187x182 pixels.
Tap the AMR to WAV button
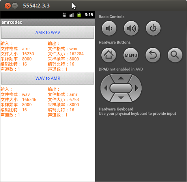coord(47,32)
